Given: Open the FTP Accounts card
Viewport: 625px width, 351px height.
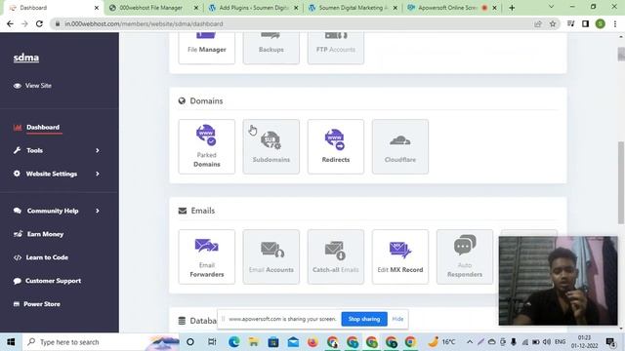Looking at the screenshot, I should tap(336, 48).
